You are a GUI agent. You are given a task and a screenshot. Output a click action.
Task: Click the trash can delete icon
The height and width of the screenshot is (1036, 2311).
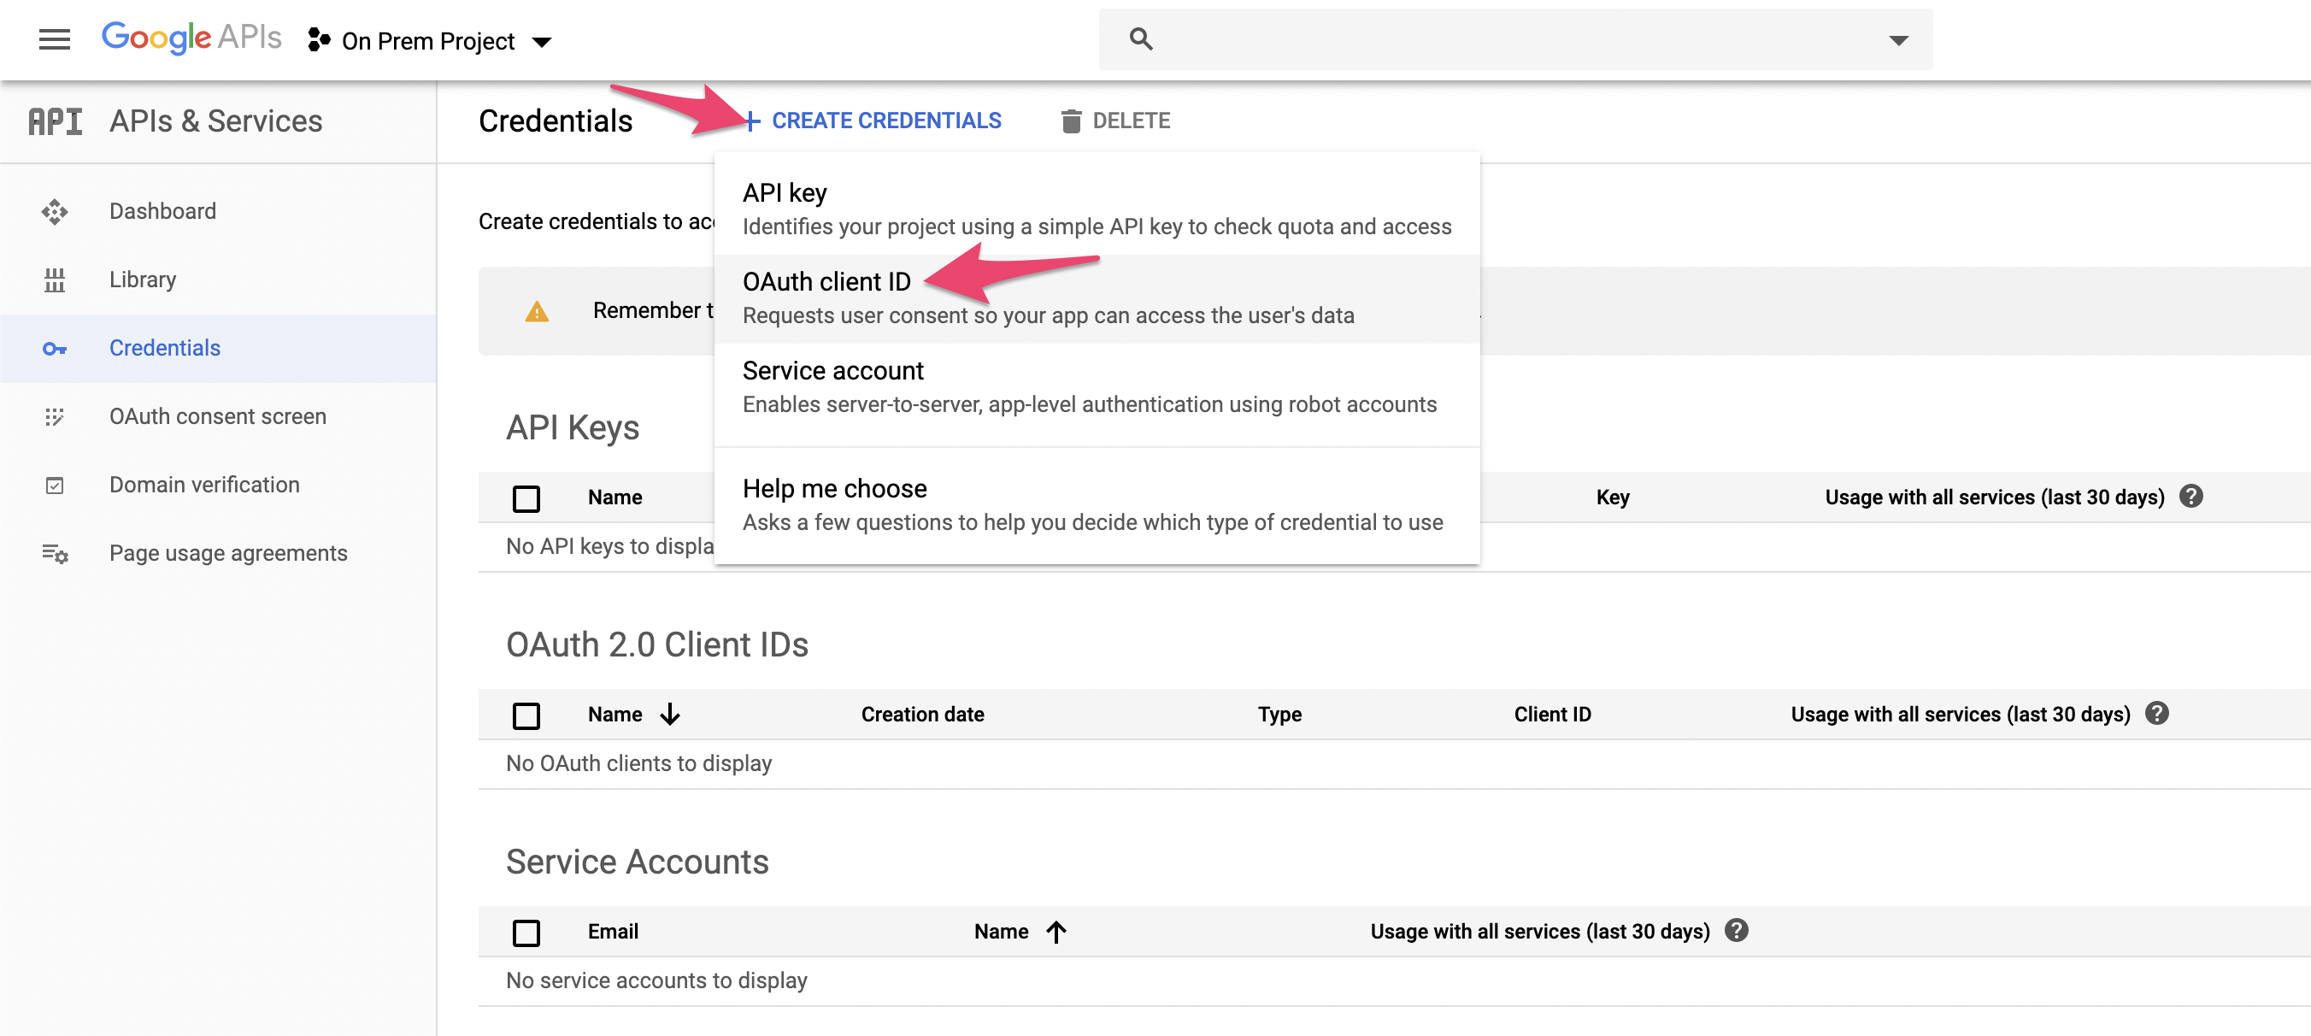click(x=1070, y=121)
